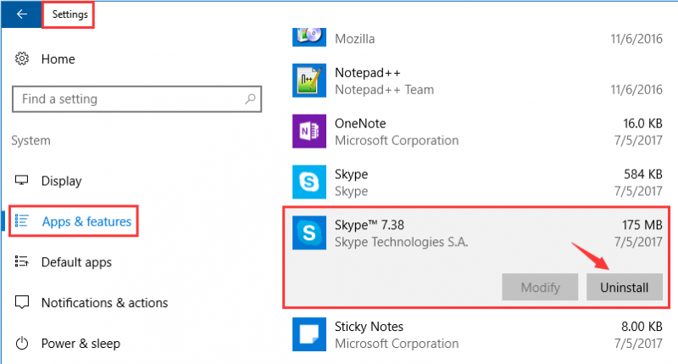Open Display settings
The width and height of the screenshot is (678, 364).
point(61,181)
